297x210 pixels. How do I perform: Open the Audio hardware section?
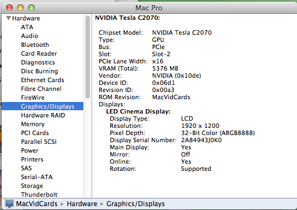click(30, 36)
